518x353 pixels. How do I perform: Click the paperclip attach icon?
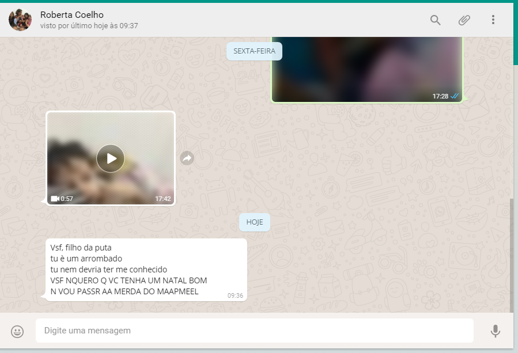(x=464, y=20)
